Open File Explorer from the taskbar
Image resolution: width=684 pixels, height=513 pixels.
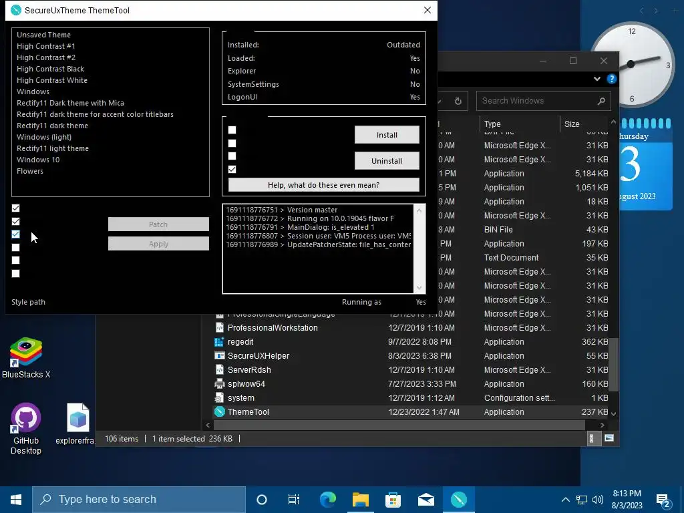[x=361, y=500]
